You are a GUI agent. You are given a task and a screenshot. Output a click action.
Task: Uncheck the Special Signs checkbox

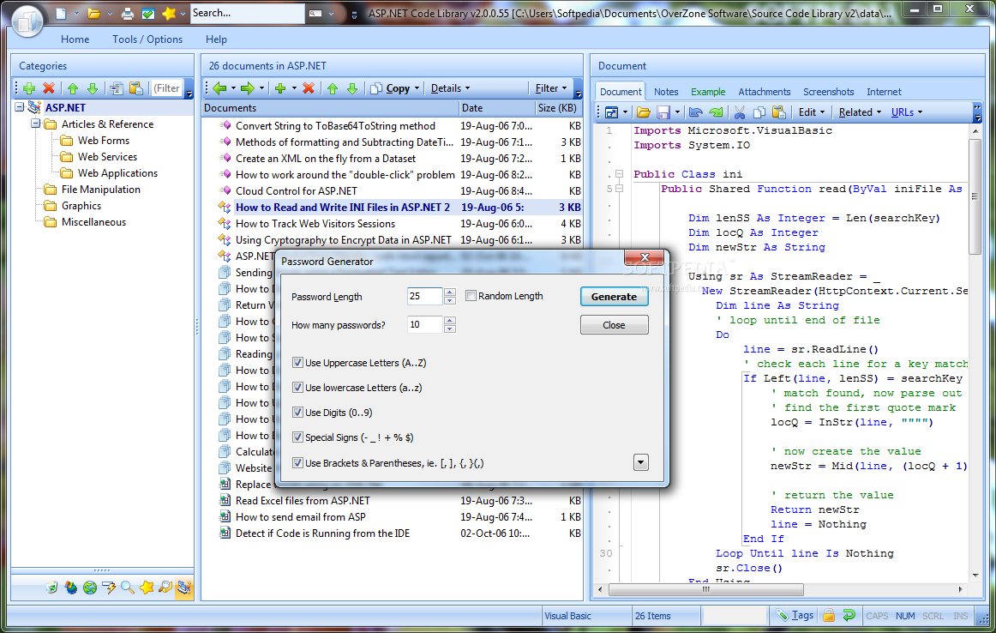pos(297,437)
